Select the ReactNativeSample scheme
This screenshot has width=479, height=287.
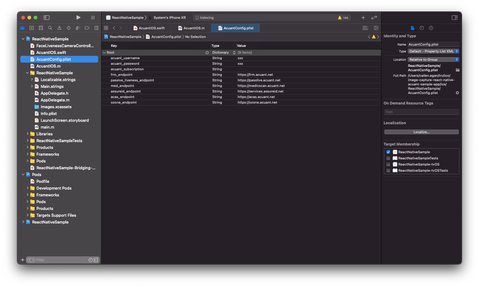coord(125,18)
